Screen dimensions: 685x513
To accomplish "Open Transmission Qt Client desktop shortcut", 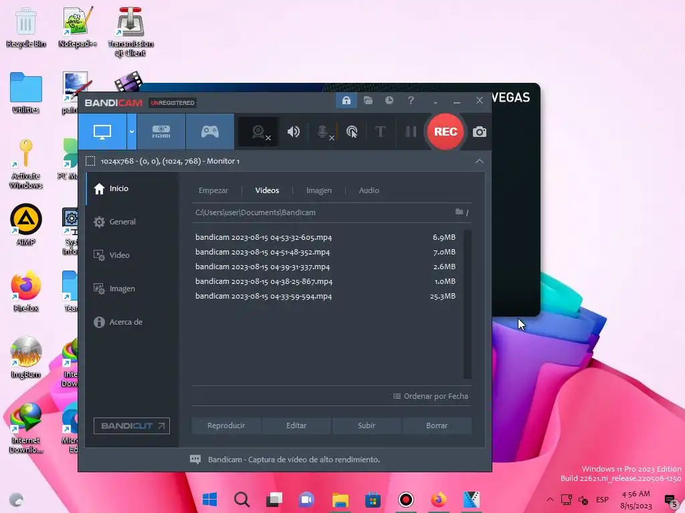I will 130,32.
